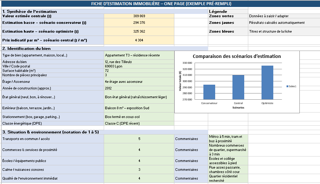
Task: Select the Optimiste bar in the chart
Action: (x=267, y=82)
